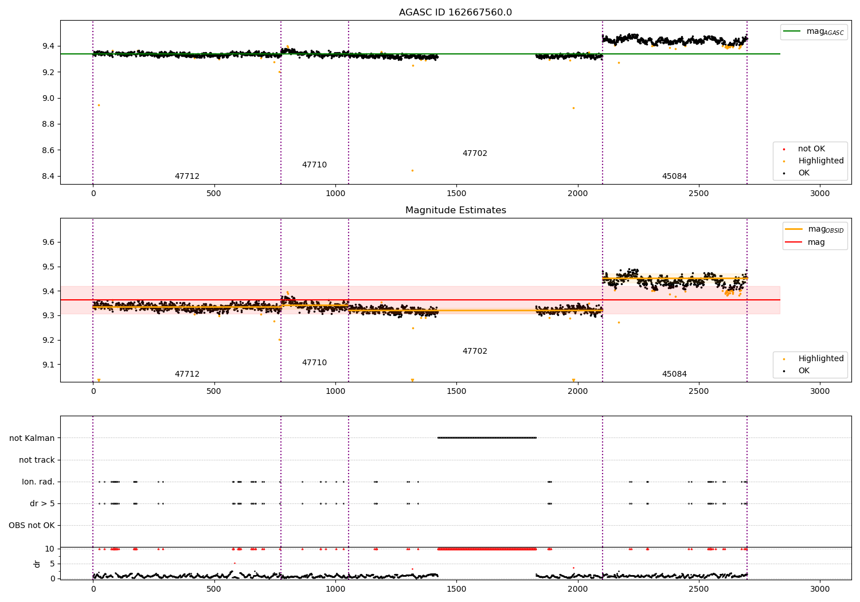Image resolution: width=860 pixels, height=602 pixels.
Task: Select the mag AGASC legend entry in top plot
Action: 814,32
